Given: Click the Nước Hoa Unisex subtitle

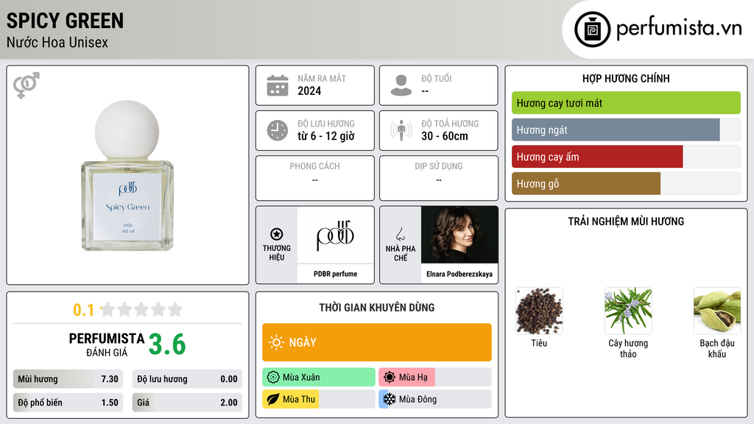Looking at the screenshot, I should click(x=57, y=42).
